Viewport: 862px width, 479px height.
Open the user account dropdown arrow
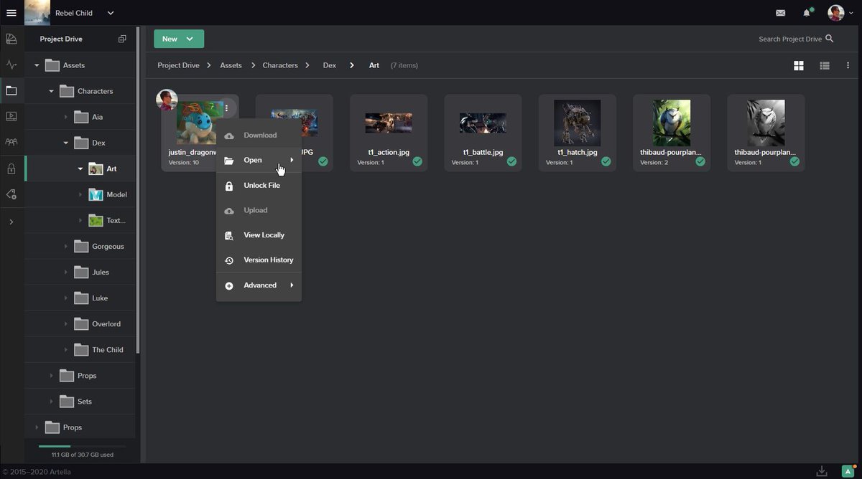851,12
